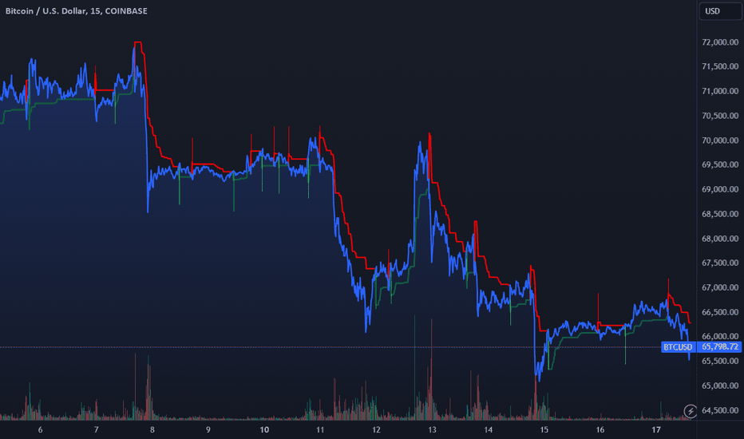744x439 pixels.
Task: Click the 68,000.00 price axis label
Action: click(x=720, y=239)
